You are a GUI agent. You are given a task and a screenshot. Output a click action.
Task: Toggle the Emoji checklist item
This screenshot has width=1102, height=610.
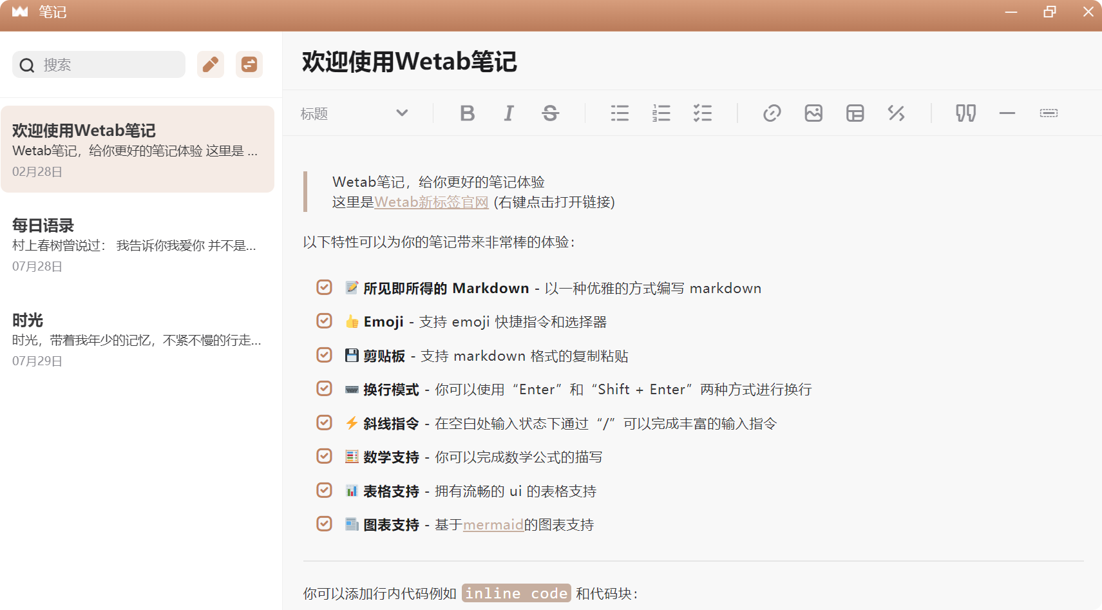point(324,321)
